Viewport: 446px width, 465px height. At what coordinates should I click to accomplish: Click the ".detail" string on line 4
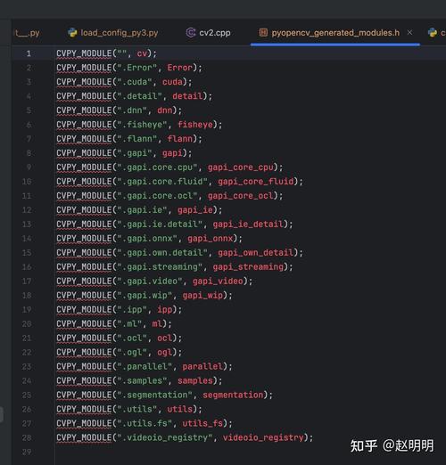point(139,96)
